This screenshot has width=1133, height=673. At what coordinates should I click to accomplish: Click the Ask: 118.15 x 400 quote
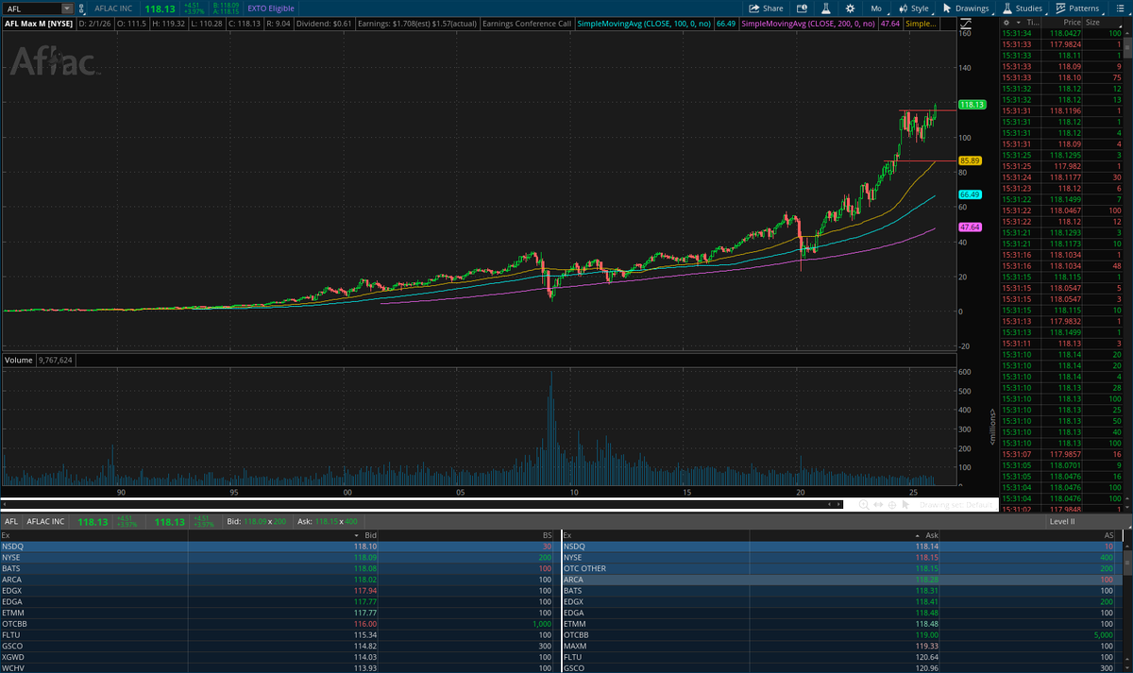(x=330, y=521)
